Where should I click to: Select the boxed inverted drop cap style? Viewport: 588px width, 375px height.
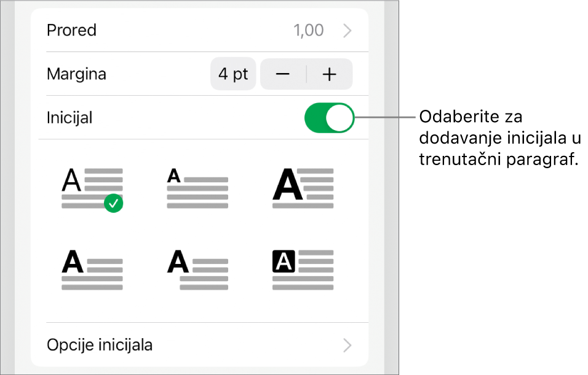pos(303,269)
